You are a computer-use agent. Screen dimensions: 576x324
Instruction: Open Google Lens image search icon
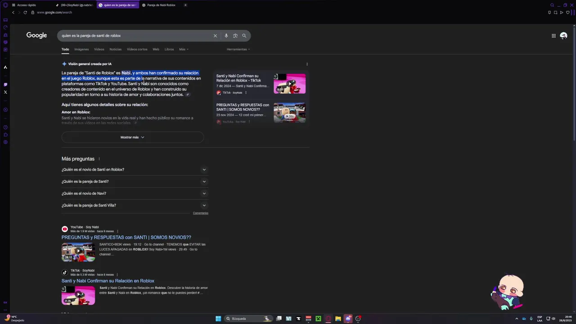(235, 36)
